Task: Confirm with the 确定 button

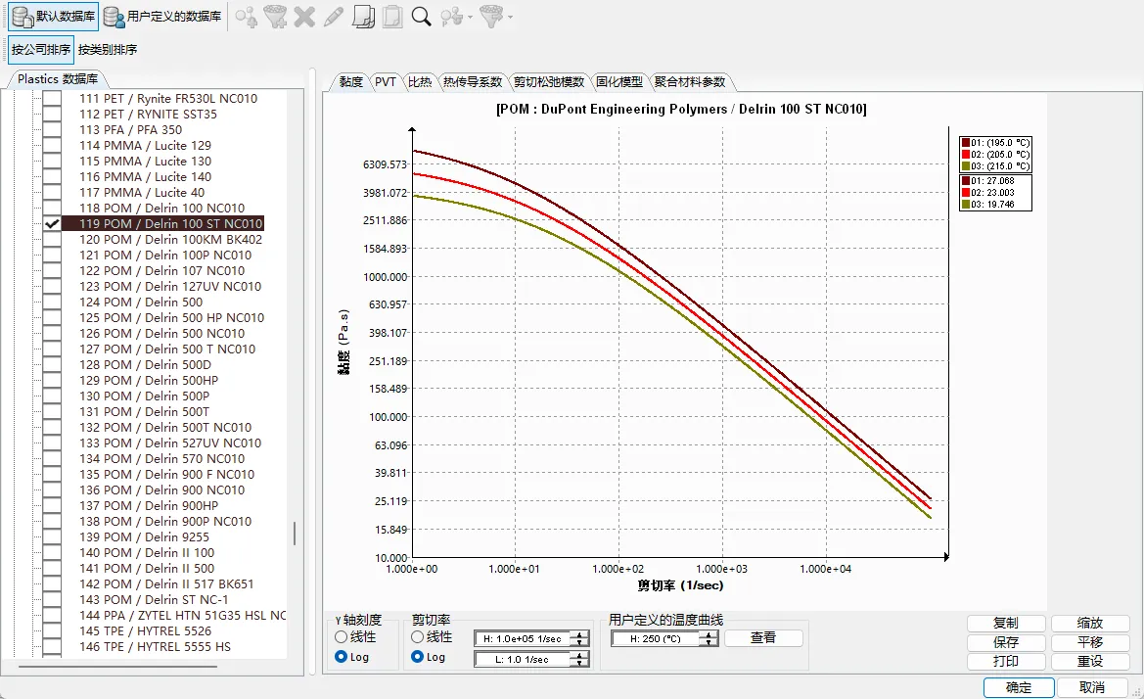Action: click(x=1019, y=687)
